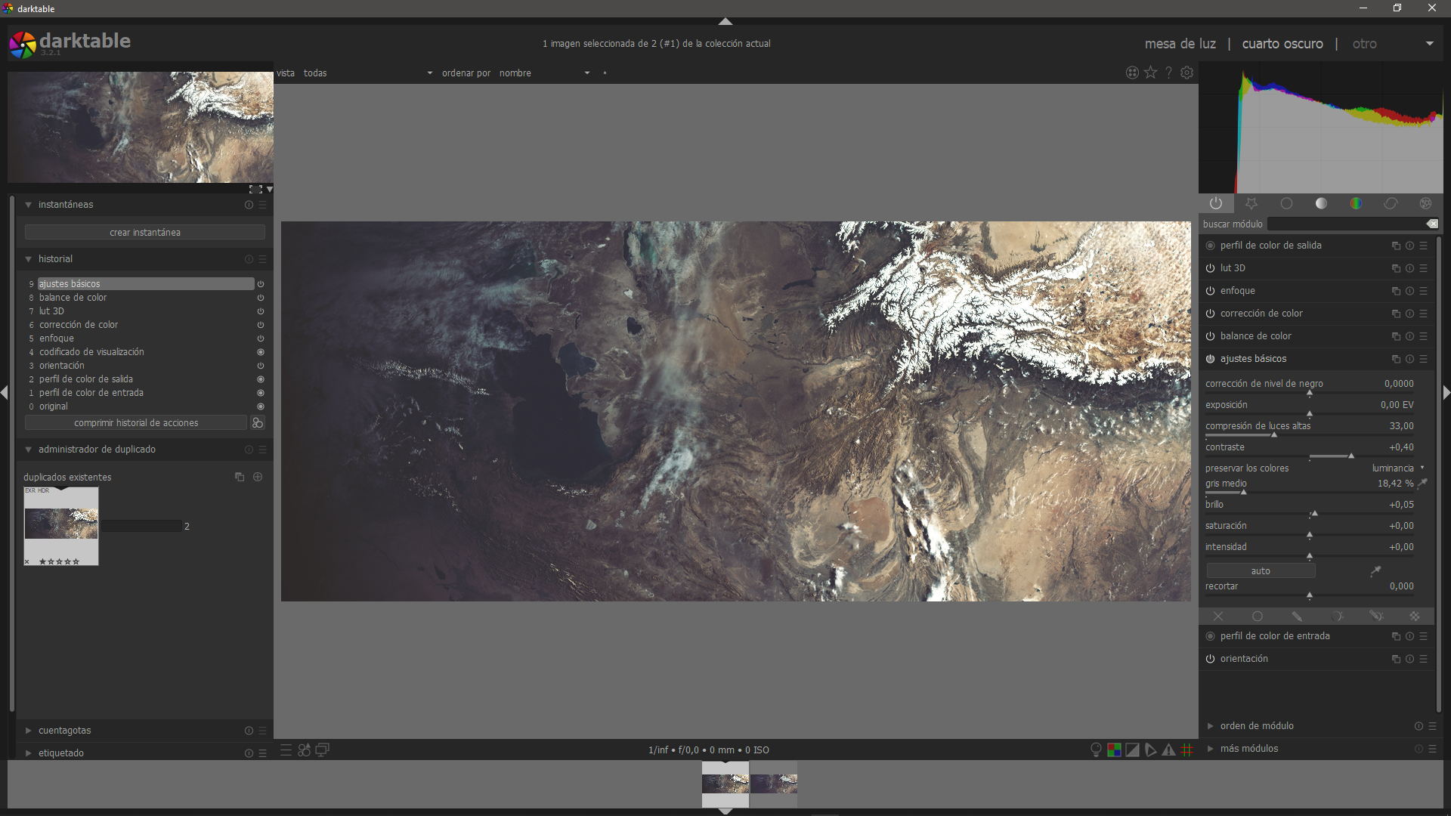1451x816 pixels.
Task: Show color module group with RGB circle icon
Action: [x=1356, y=203]
